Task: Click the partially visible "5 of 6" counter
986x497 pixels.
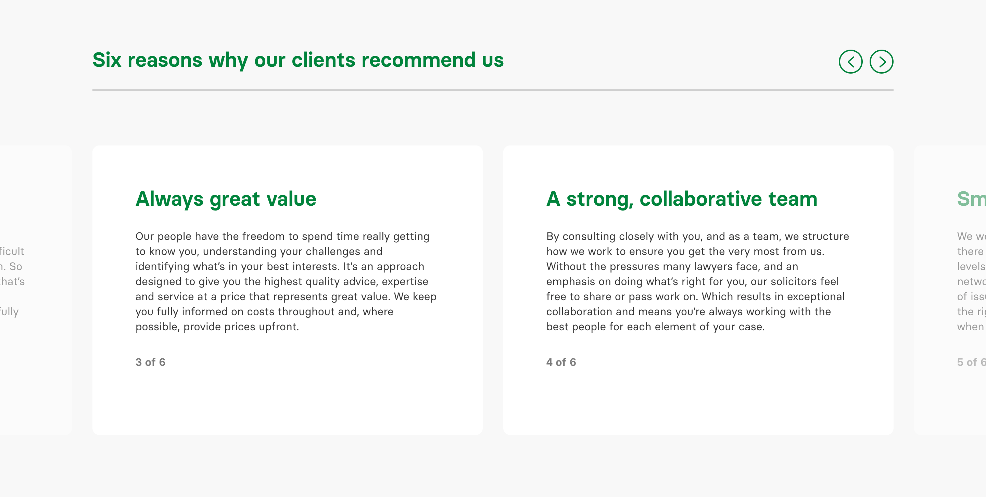Action: 970,362
